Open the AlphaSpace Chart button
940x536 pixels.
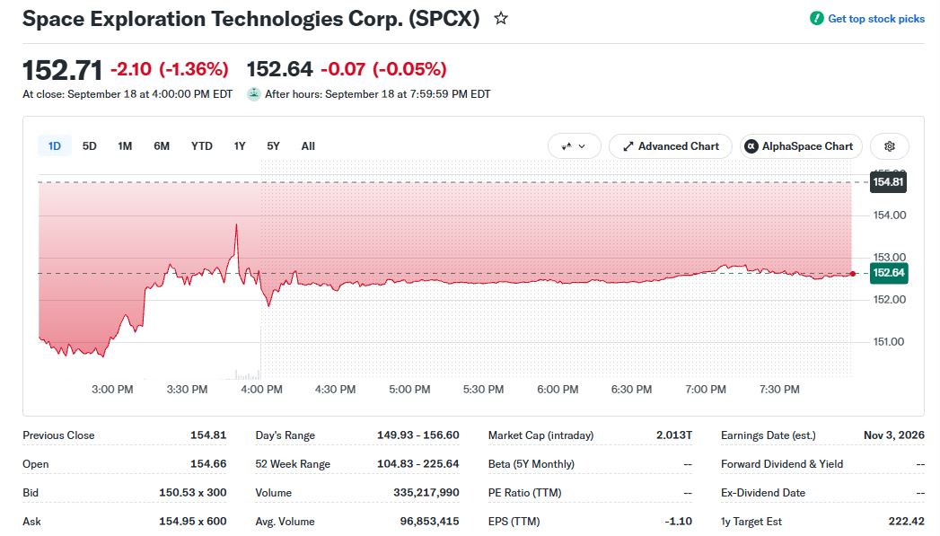(x=801, y=146)
